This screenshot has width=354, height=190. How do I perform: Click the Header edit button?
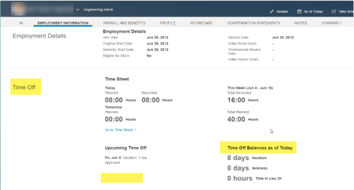[279, 12]
